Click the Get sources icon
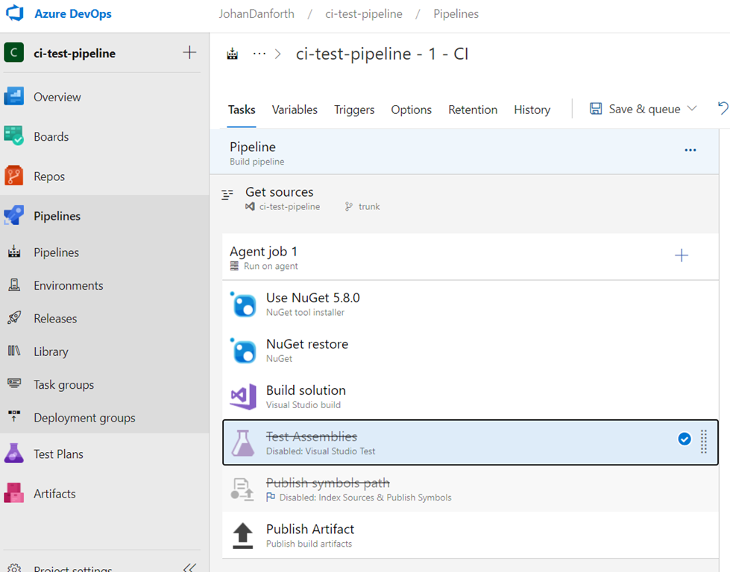730x572 pixels. [227, 194]
